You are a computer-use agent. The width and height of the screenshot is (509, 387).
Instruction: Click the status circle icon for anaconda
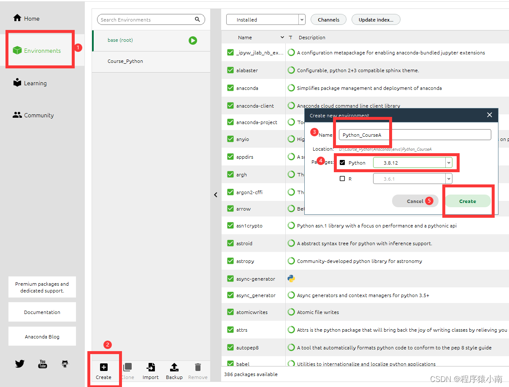291,88
